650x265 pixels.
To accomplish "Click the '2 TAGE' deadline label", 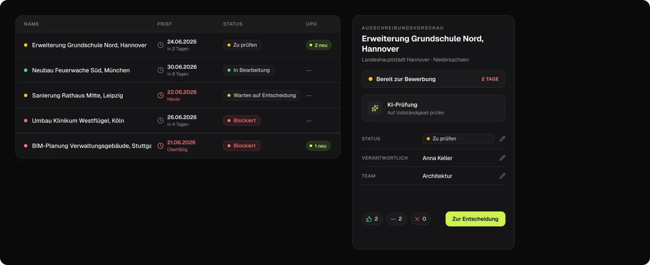I will (490, 79).
